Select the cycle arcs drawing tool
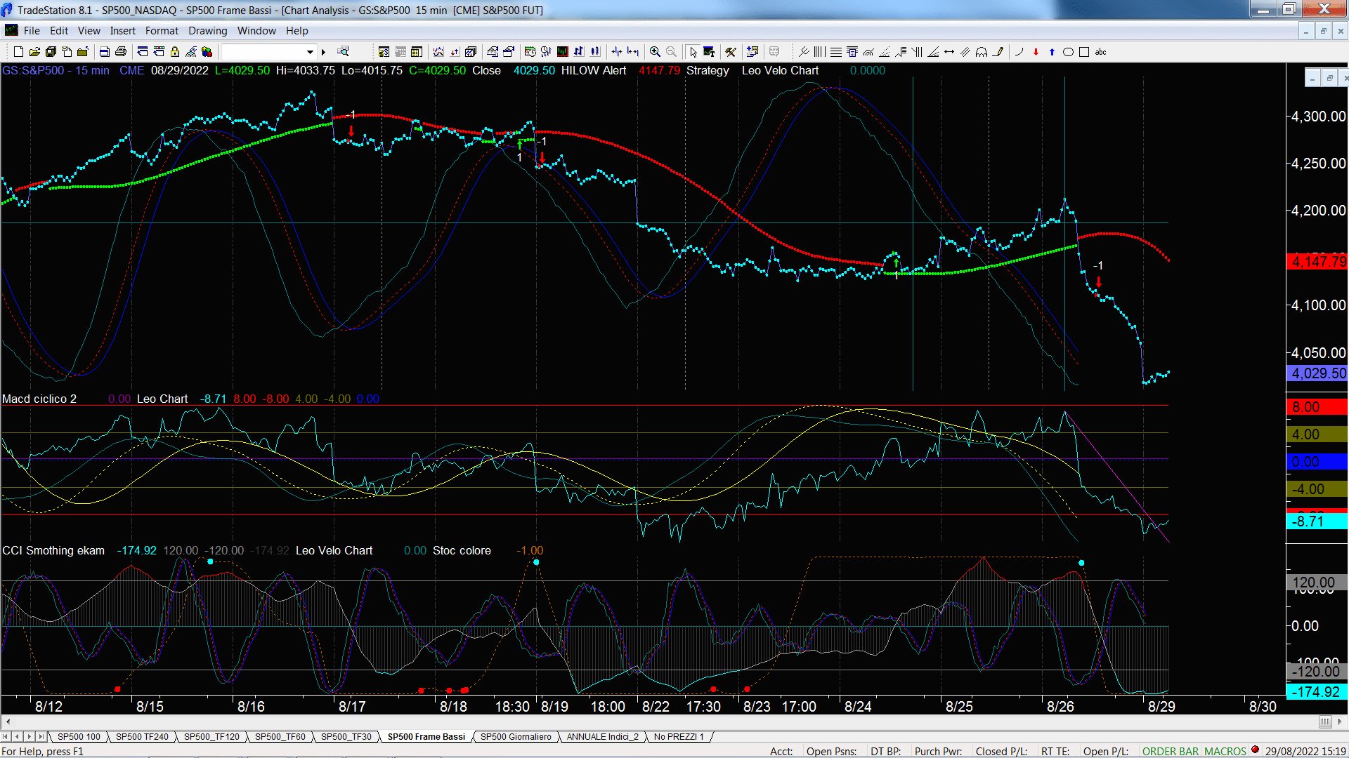Image resolution: width=1349 pixels, height=758 pixels. pos(982,52)
